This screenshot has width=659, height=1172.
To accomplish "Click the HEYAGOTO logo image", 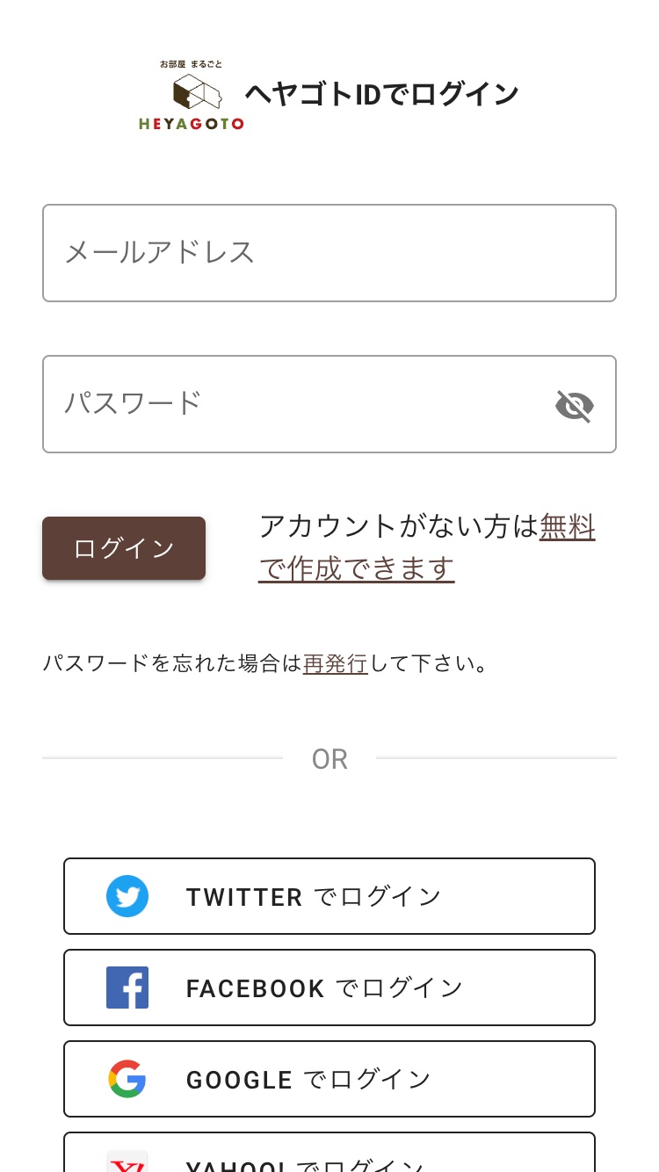I will point(191,95).
